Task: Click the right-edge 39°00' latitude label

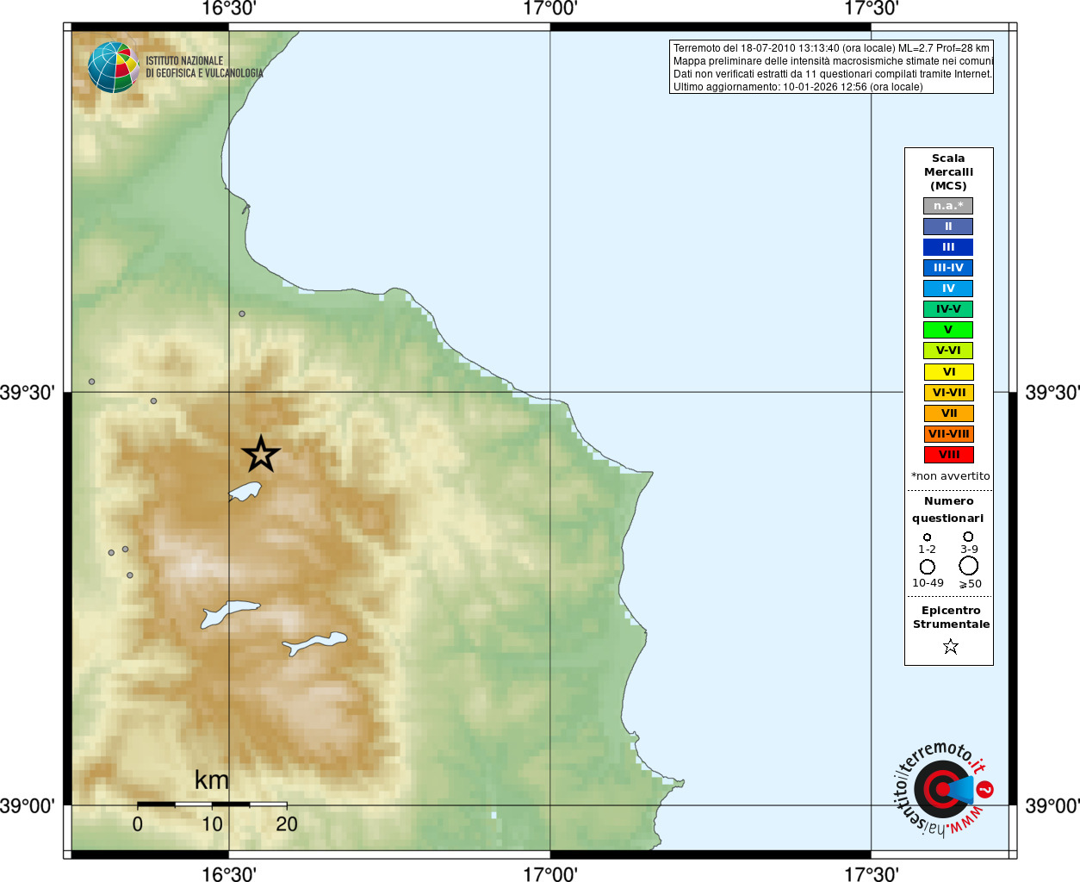Action: pyautogui.click(x=1052, y=806)
